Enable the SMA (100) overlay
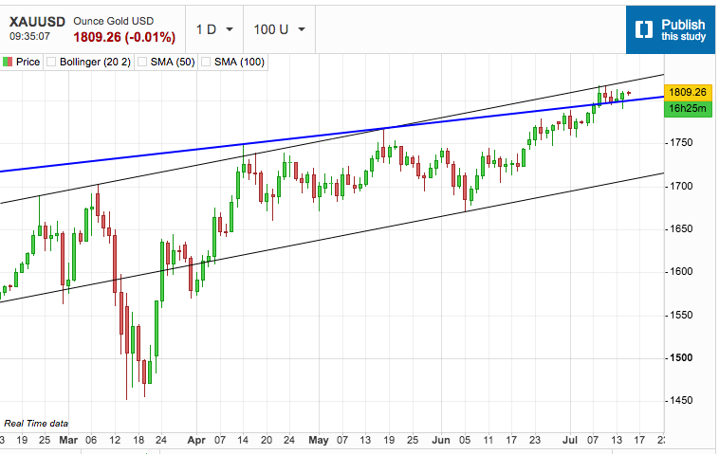Screen dimensions: 719x454 pyautogui.click(x=206, y=62)
